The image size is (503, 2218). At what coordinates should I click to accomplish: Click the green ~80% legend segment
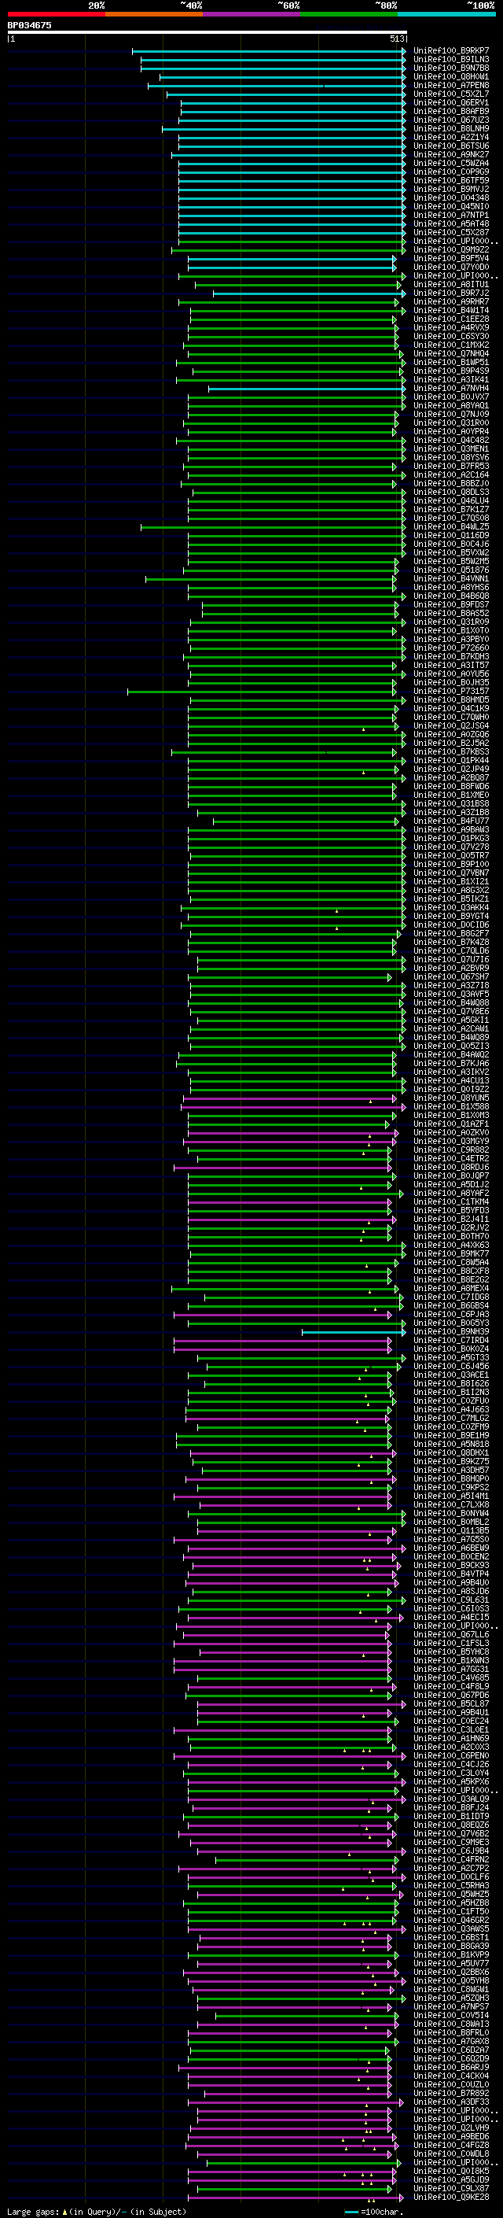pyautogui.click(x=348, y=14)
